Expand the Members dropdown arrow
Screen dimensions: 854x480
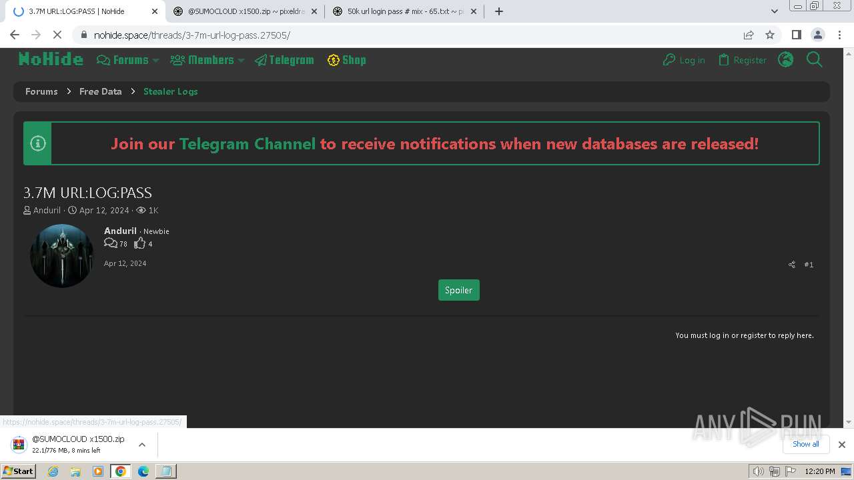241,60
